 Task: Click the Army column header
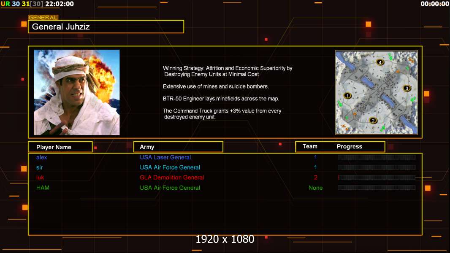click(178, 147)
